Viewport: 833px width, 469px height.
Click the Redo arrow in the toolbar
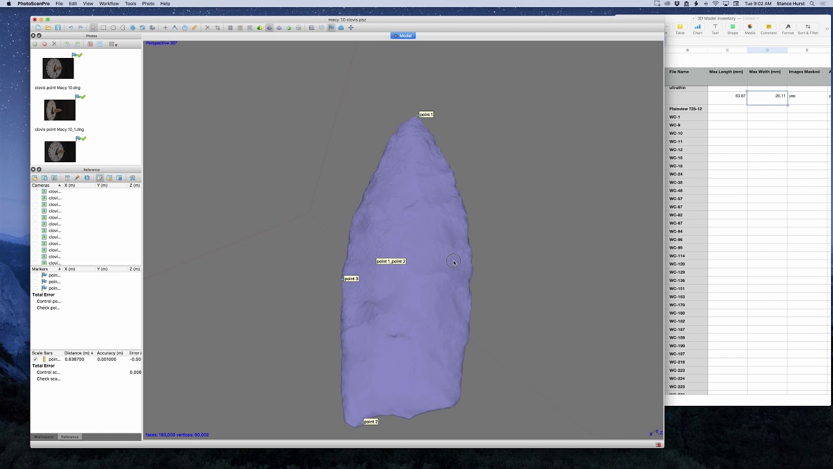coord(81,27)
